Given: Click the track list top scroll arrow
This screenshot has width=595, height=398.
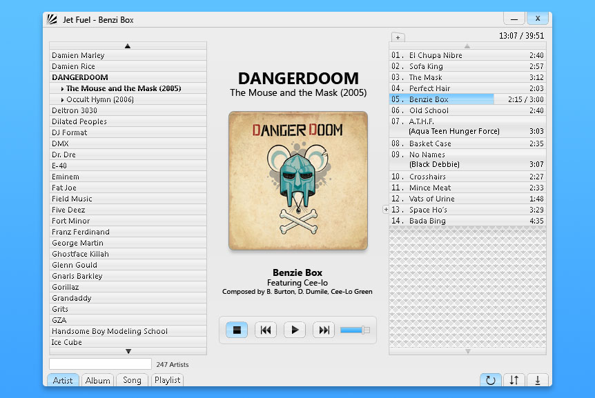Looking at the screenshot, I should tap(467, 46).
